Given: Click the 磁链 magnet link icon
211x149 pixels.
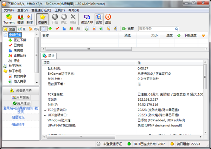Looking at the screenshot, I should tap(21, 19).
